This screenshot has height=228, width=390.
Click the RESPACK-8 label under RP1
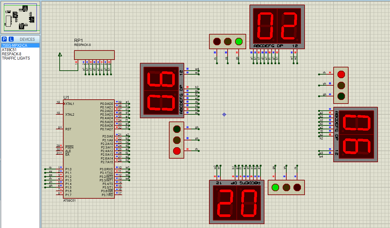click(x=82, y=45)
